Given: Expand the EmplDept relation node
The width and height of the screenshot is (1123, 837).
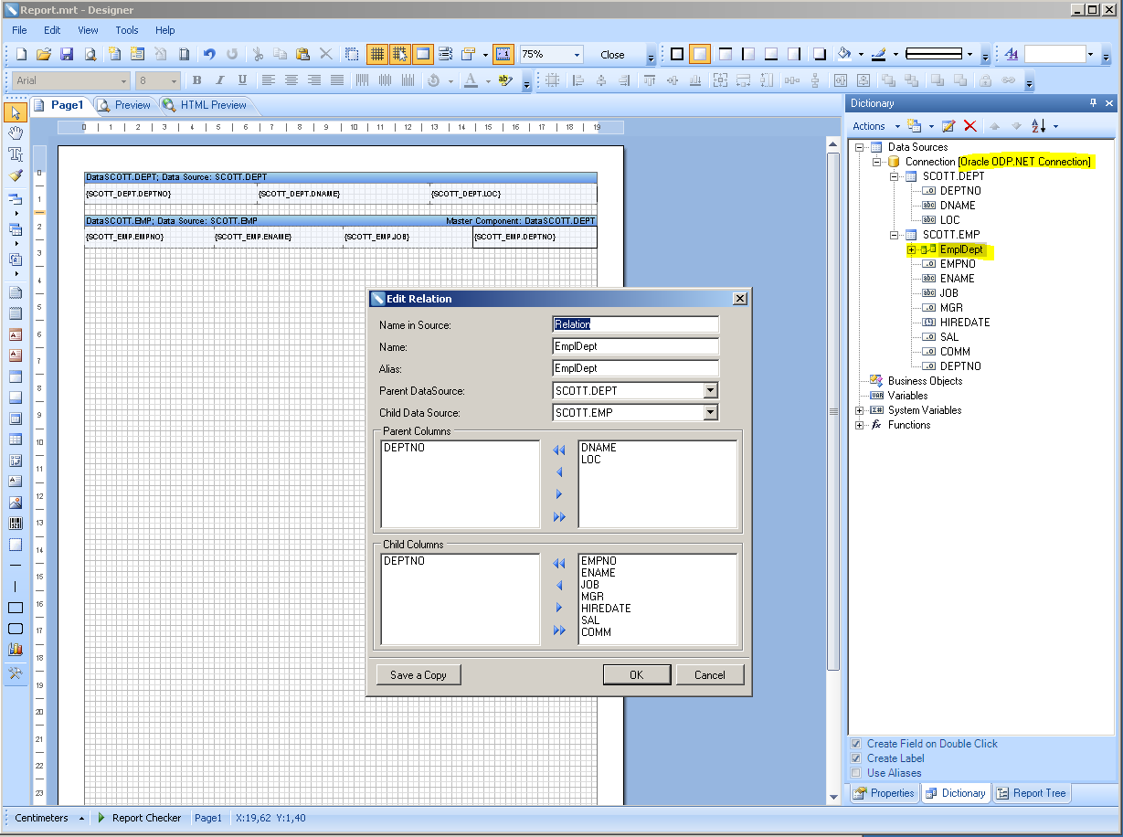Looking at the screenshot, I should pyautogui.click(x=911, y=249).
